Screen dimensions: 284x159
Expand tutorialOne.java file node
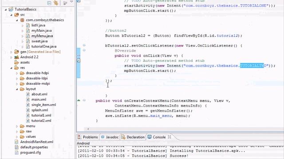tap(23, 47)
